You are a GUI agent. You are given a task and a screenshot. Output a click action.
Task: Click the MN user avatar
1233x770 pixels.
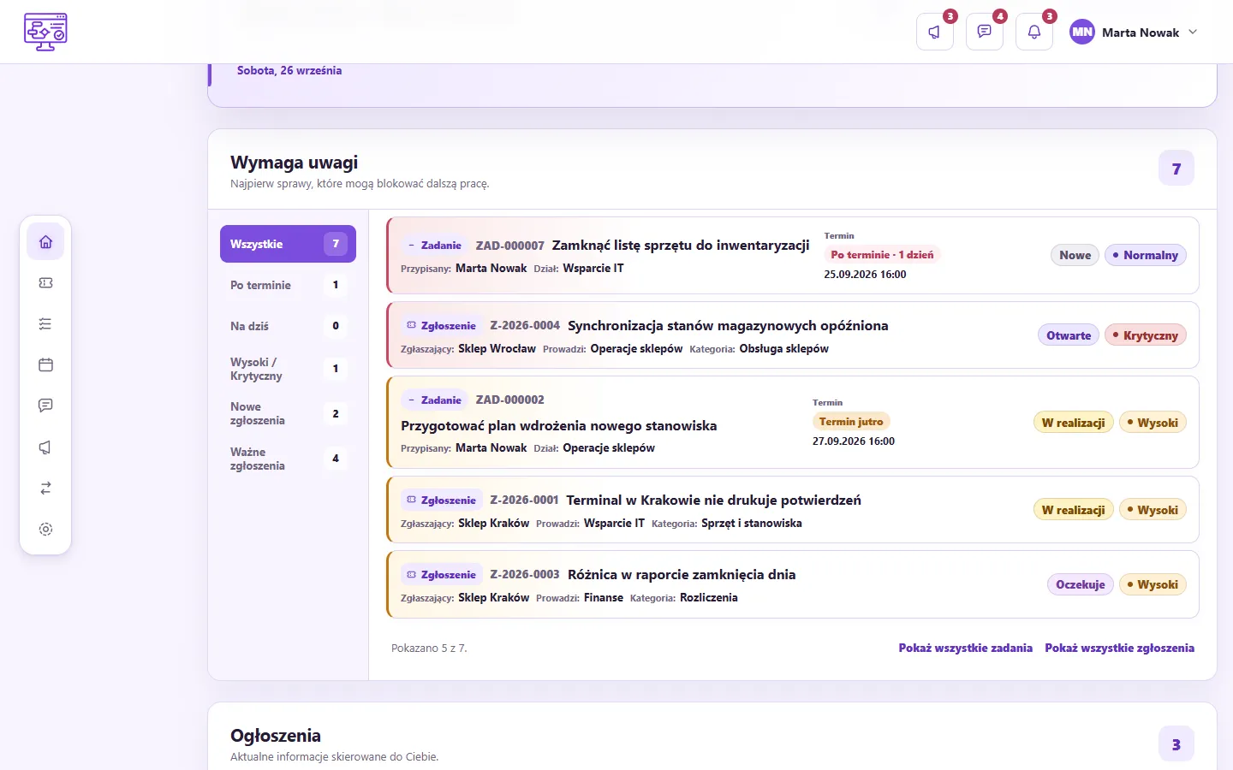1082,32
